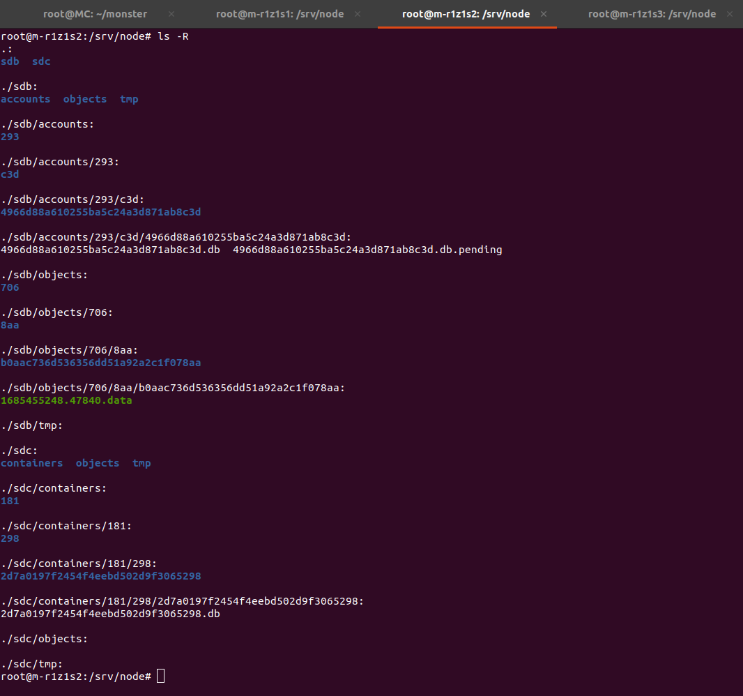Click the blue containers directory name

(31, 463)
